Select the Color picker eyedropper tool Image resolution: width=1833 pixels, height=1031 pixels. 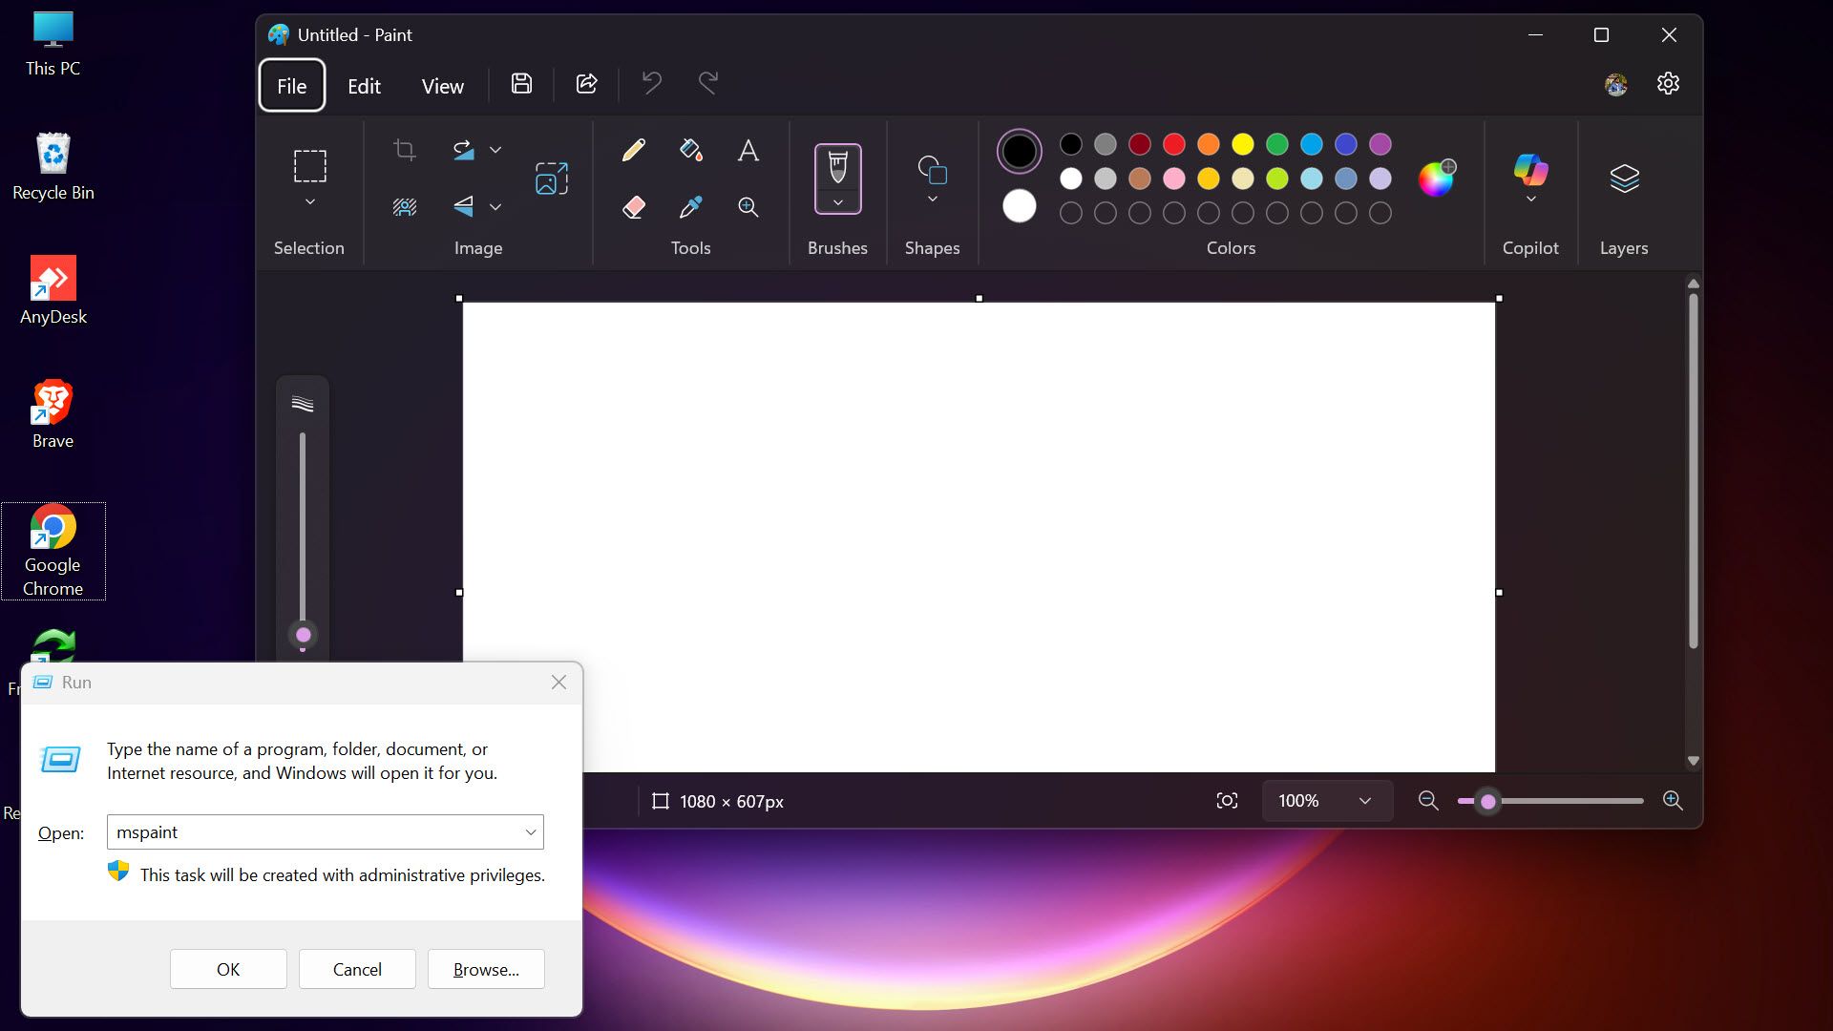690,207
